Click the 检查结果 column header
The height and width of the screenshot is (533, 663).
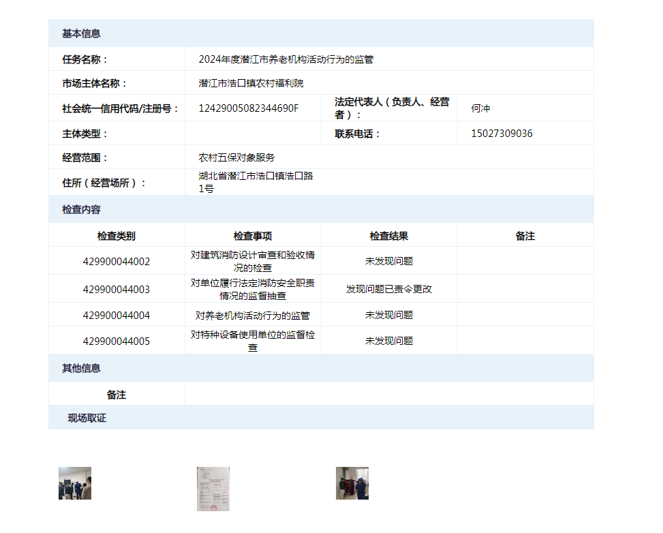(x=389, y=236)
